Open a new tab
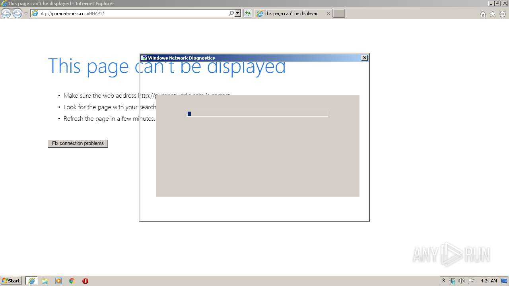The width and height of the screenshot is (509, 286). click(x=339, y=13)
